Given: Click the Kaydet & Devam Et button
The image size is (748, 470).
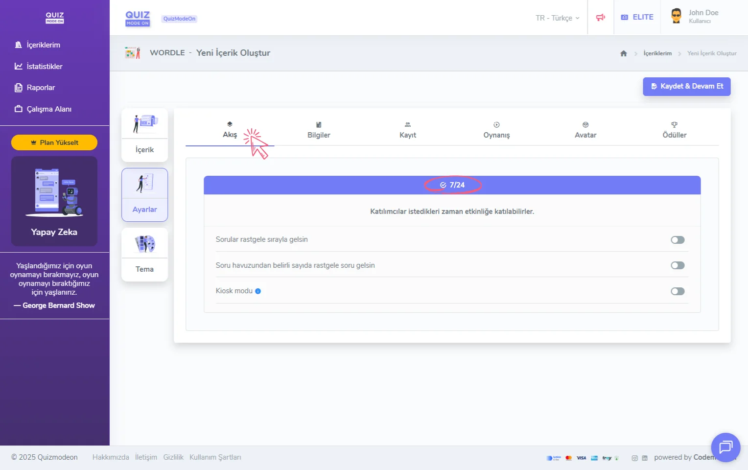Looking at the screenshot, I should 686,86.
